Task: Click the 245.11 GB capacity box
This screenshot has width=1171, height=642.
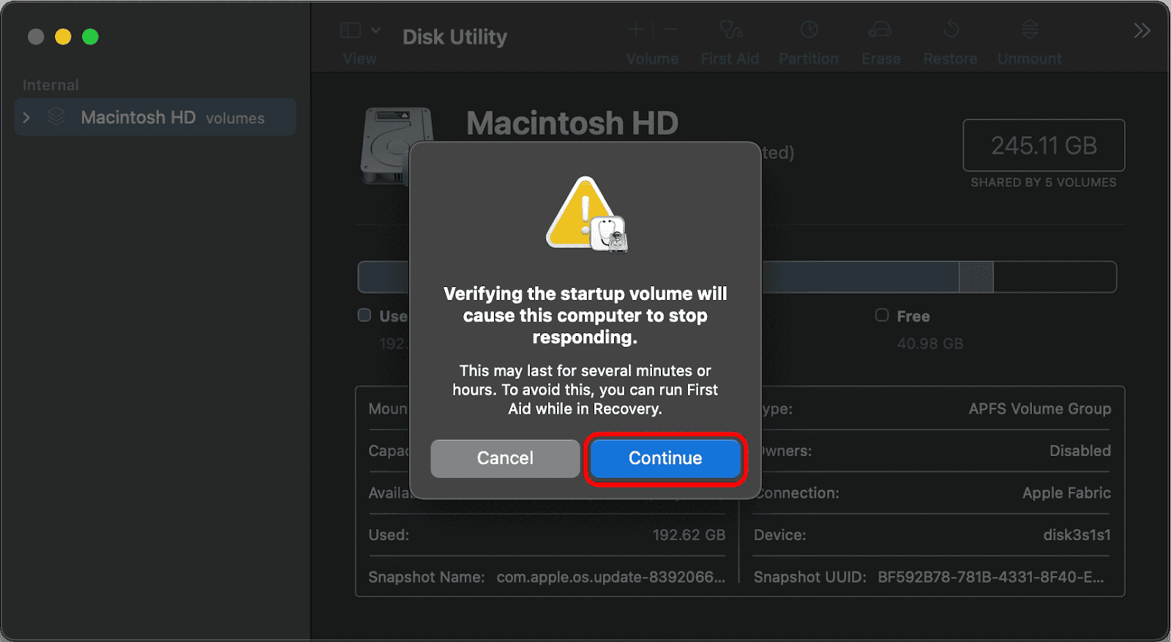Action: (x=1044, y=146)
